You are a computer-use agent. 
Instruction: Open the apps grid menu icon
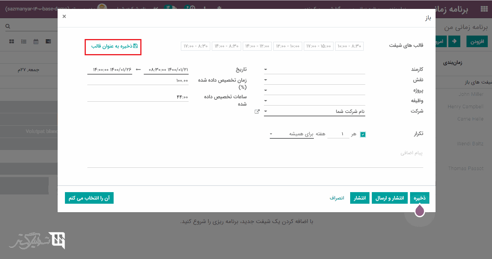point(484,9)
